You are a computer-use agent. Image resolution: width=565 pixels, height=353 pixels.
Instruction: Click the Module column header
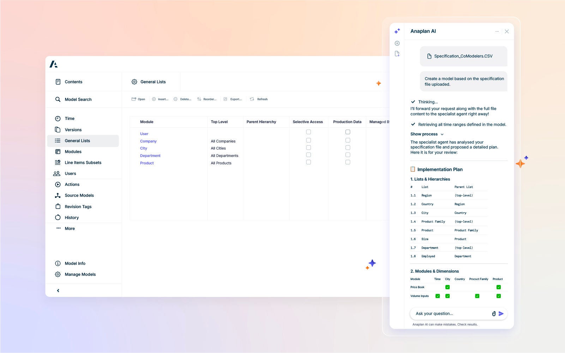click(x=147, y=122)
